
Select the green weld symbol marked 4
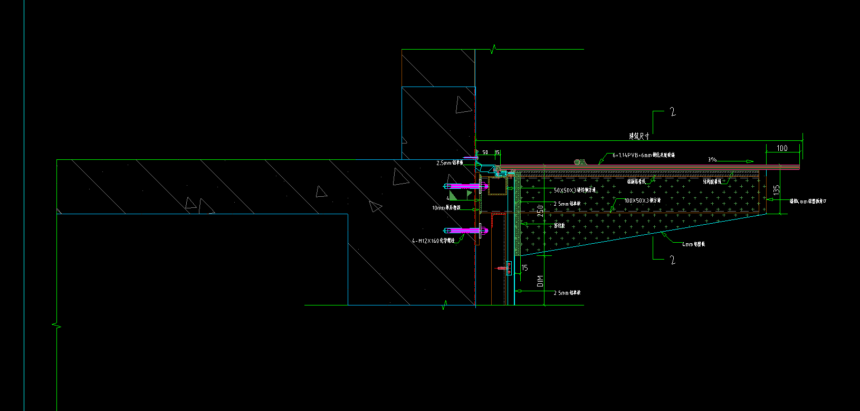[x=460, y=195]
